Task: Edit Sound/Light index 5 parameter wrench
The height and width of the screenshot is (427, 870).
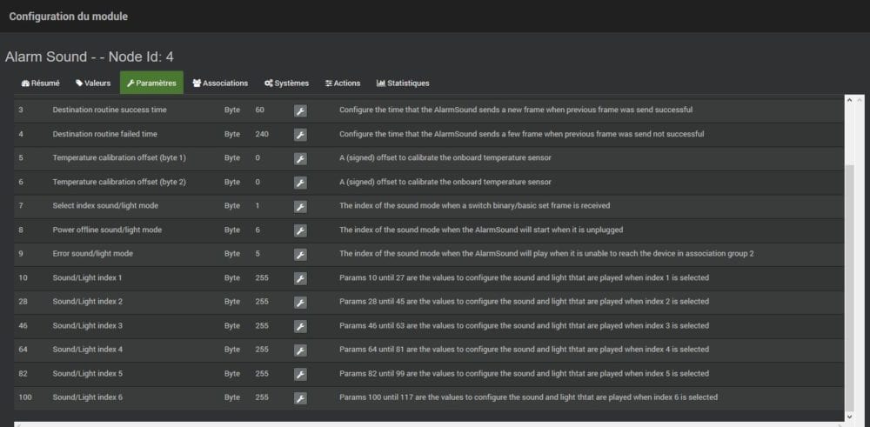Action: pyautogui.click(x=300, y=374)
